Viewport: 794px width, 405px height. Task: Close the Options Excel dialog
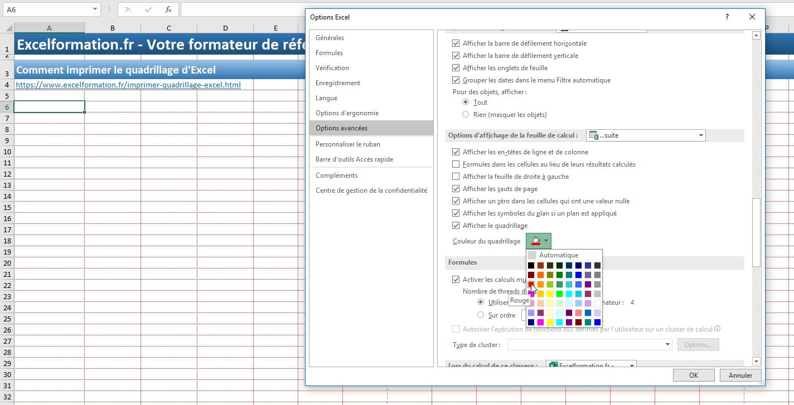coord(752,17)
